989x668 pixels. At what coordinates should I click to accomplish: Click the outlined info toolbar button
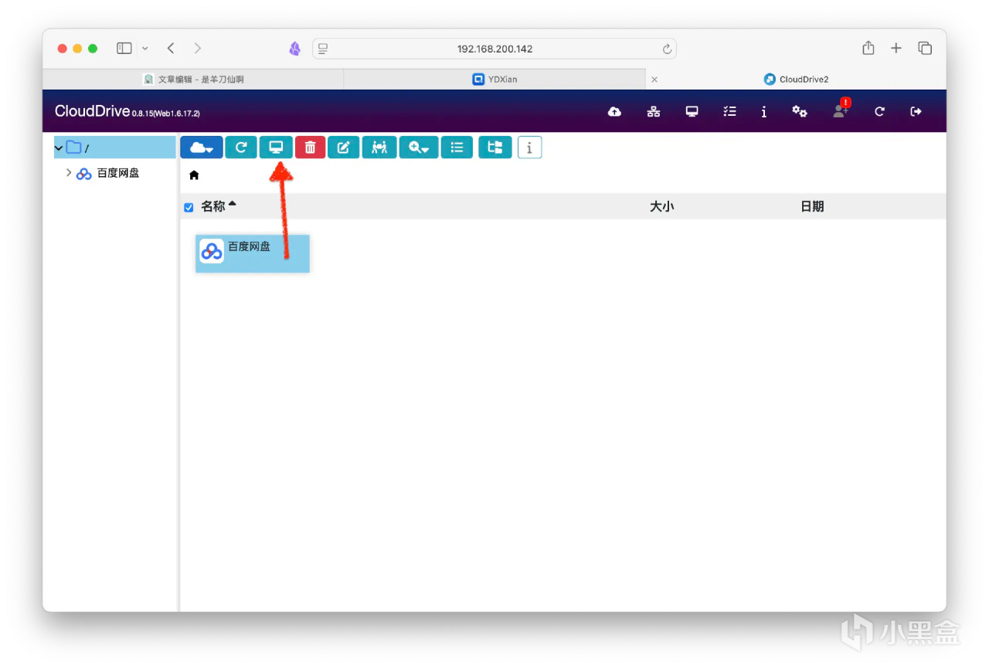pos(529,148)
